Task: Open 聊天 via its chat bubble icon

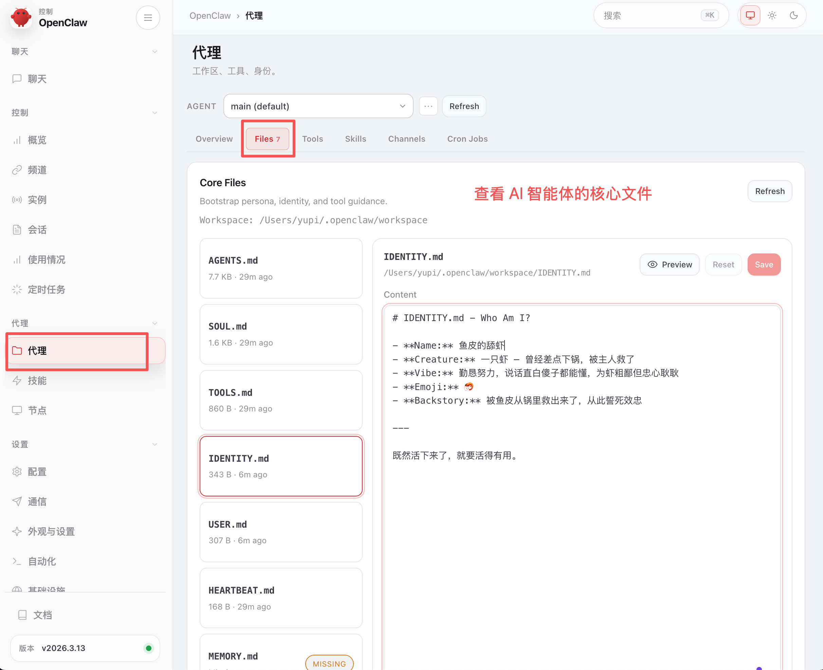Action: point(17,79)
